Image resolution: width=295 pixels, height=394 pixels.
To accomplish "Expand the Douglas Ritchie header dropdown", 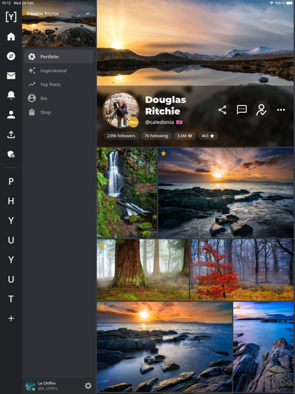I will click(88, 13).
